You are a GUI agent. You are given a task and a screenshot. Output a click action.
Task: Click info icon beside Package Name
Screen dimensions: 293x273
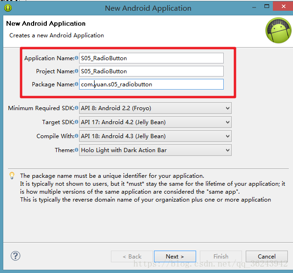tap(76, 84)
